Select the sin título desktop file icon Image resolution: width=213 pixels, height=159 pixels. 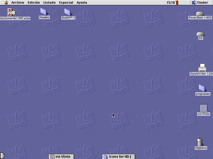coord(203,108)
